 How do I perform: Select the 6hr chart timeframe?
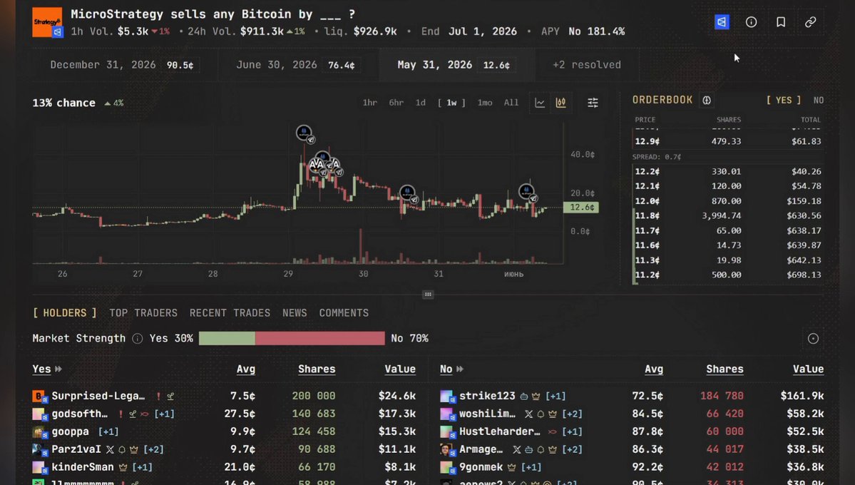[396, 103]
